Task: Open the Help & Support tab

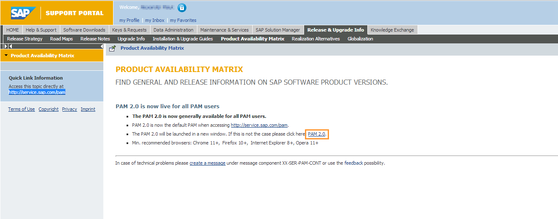Action: pyautogui.click(x=41, y=30)
